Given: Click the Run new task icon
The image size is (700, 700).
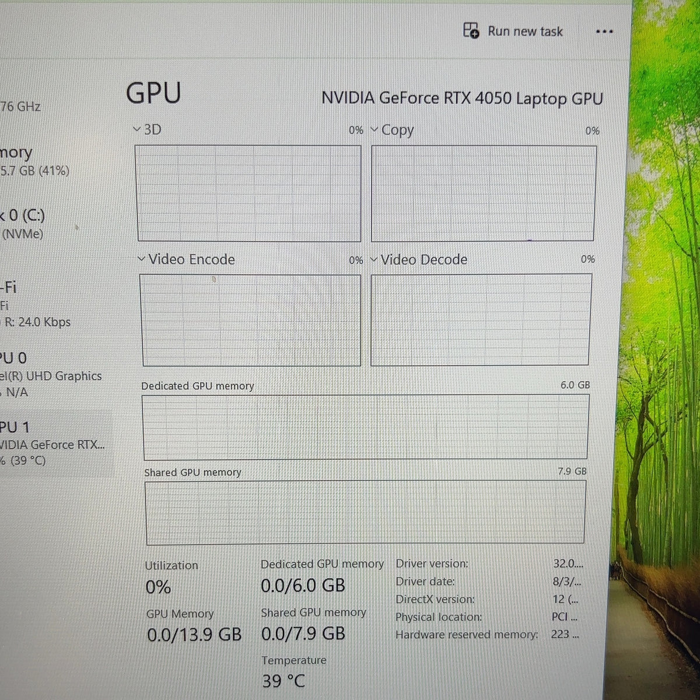Looking at the screenshot, I should (x=471, y=30).
